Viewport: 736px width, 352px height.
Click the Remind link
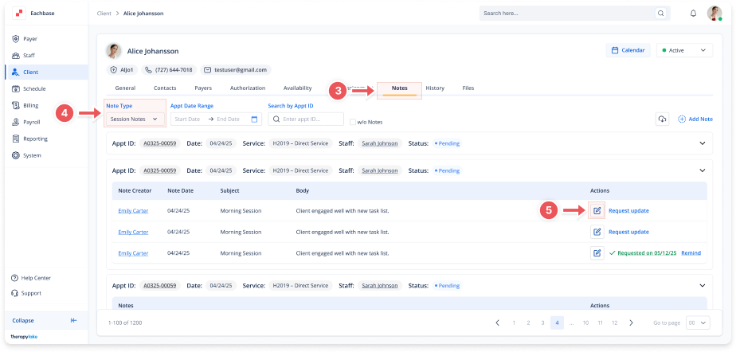[x=691, y=252]
